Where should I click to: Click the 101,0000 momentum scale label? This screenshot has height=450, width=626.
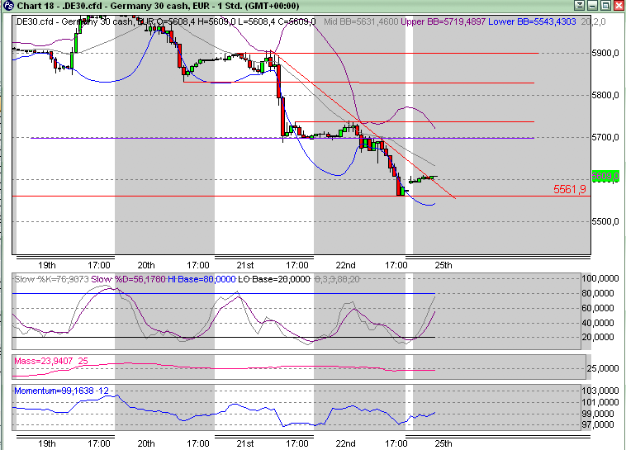coord(600,402)
